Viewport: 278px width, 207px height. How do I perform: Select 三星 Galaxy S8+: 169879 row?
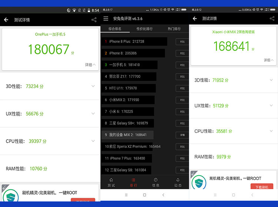pos(128,123)
